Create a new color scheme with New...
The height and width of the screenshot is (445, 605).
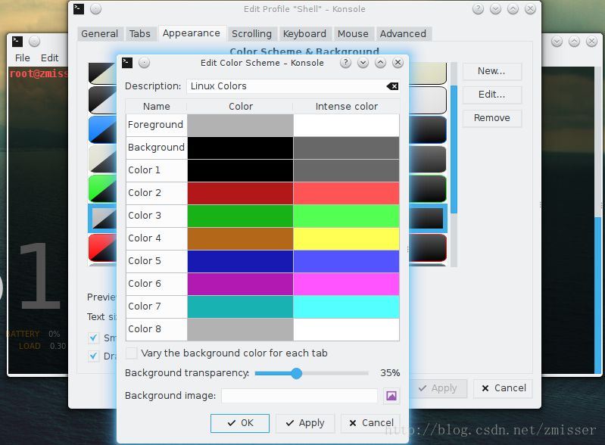[x=492, y=71]
